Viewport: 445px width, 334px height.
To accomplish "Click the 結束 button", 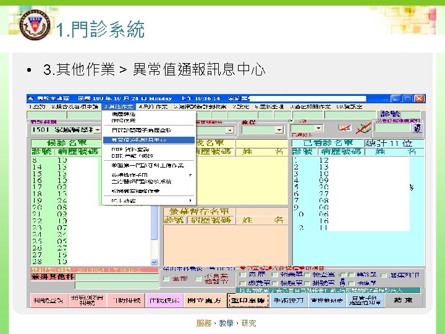I will point(403,300).
